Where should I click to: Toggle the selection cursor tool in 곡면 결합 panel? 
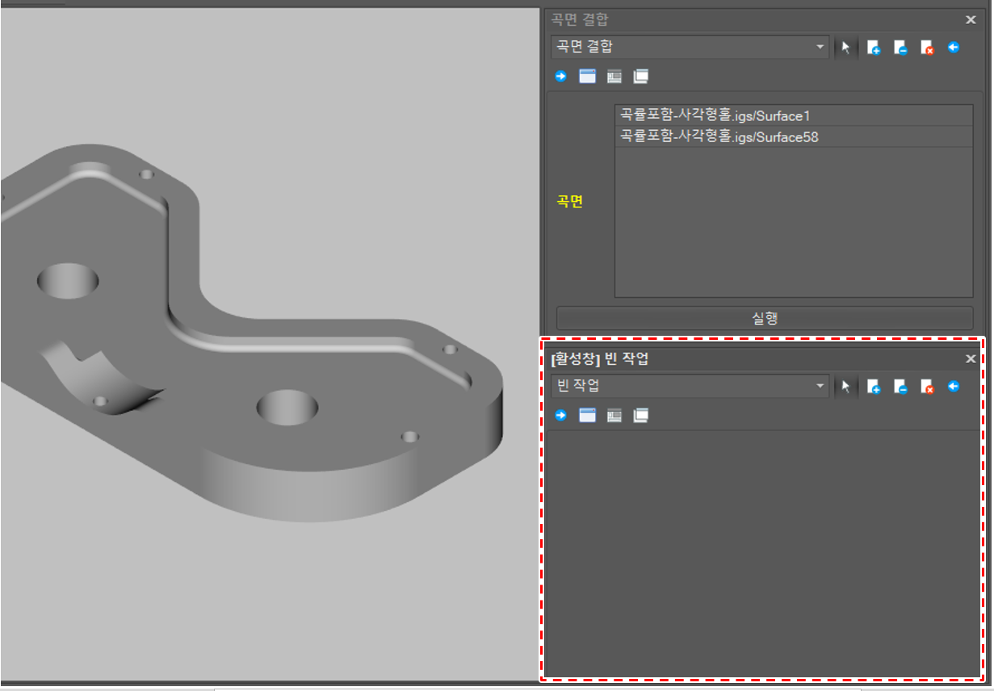845,48
